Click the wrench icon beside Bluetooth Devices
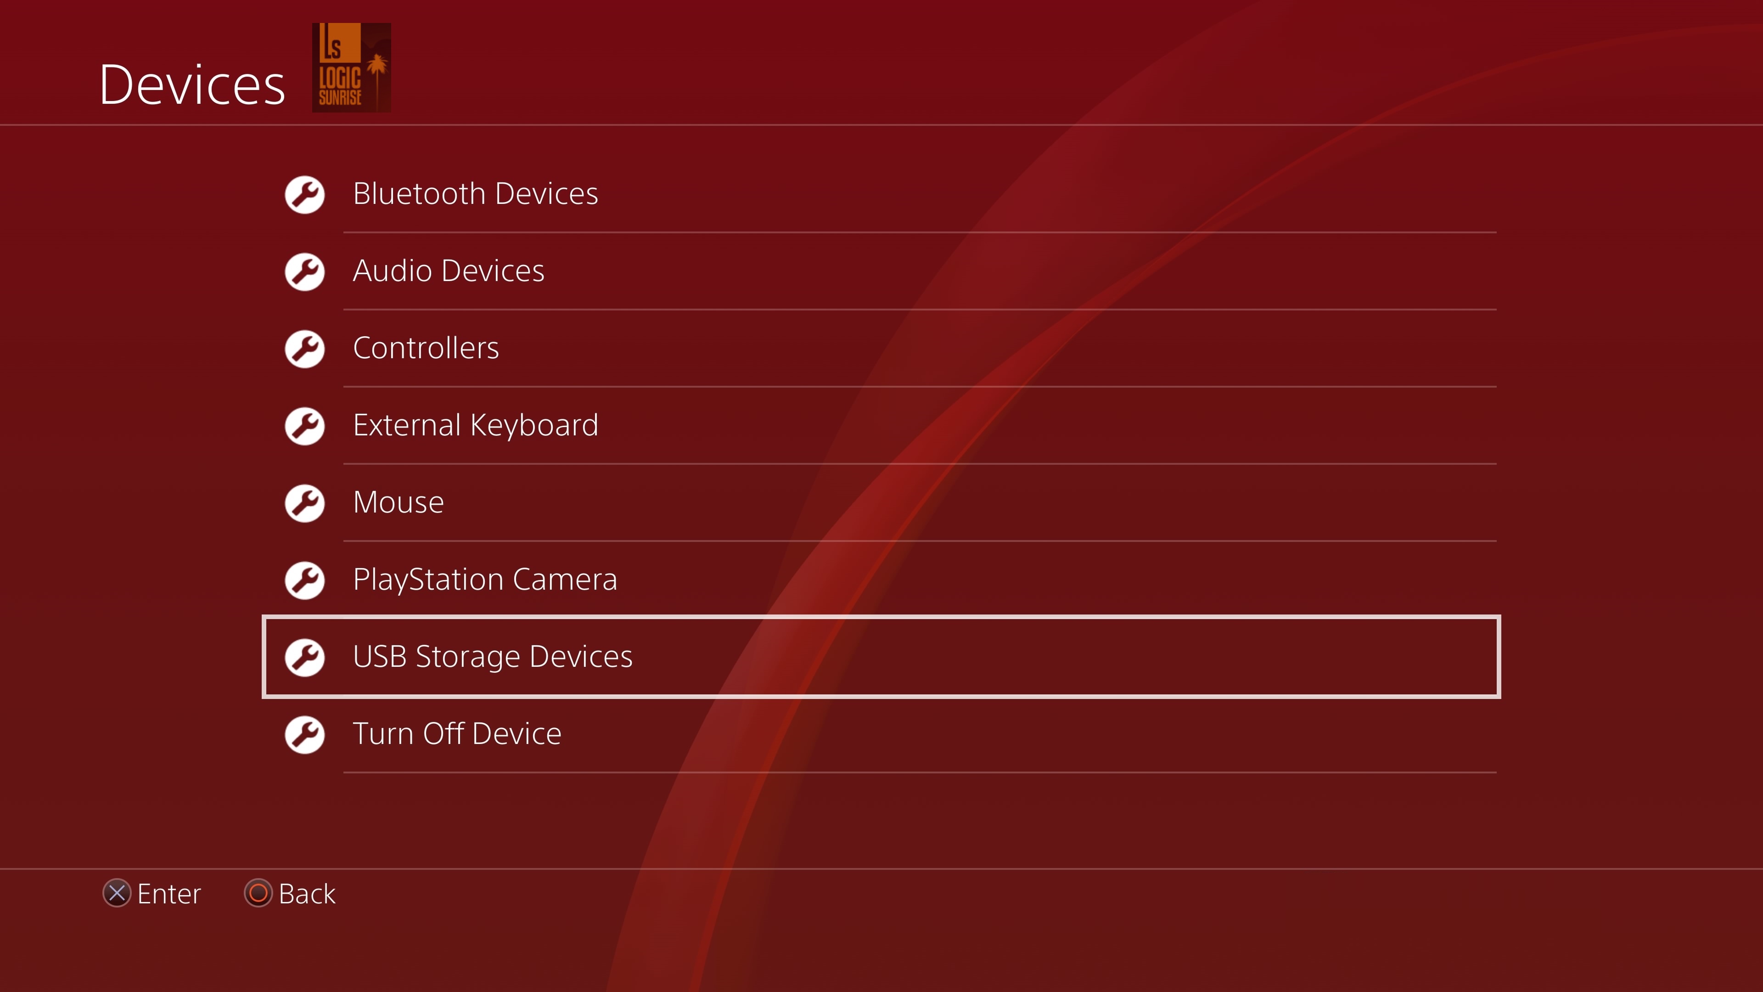The height and width of the screenshot is (992, 1763). click(304, 194)
